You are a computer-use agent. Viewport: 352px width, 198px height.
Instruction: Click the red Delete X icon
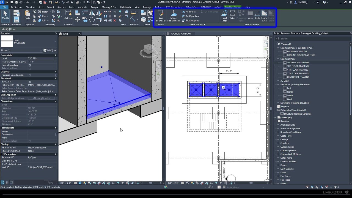click(x=115, y=21)
